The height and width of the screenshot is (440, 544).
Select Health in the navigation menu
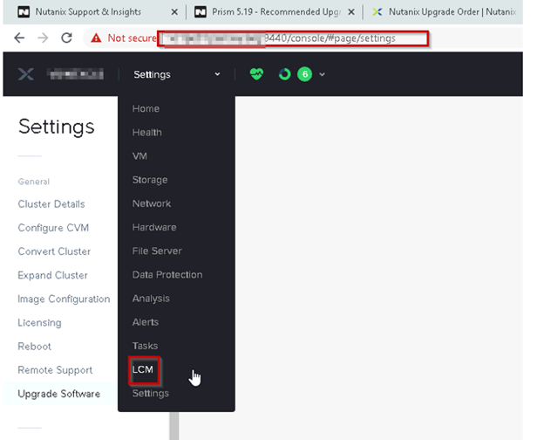pos(146,133)
